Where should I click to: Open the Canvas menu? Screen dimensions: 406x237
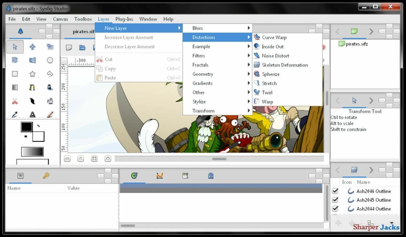click(60, 19)
